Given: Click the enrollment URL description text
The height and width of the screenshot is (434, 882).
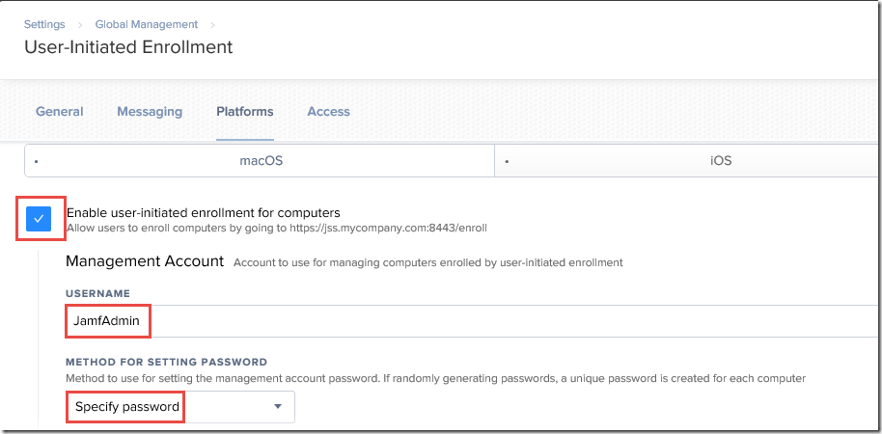Looking at the screenshot, I should click(x=276, y=229).
